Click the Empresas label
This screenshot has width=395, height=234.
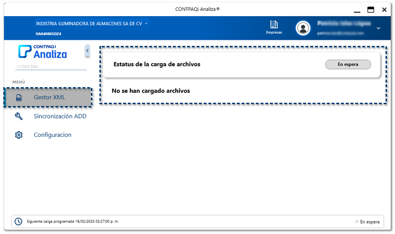(274, 32)
